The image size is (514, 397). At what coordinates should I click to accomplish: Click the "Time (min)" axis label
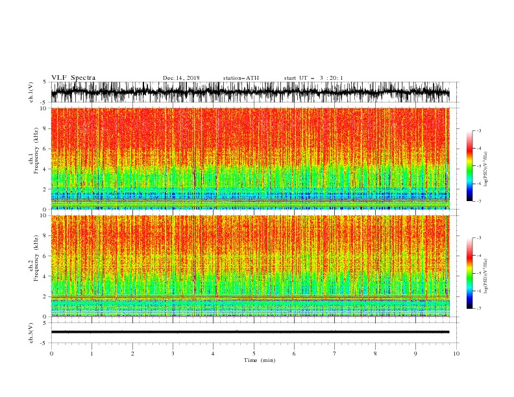(260, 360)
